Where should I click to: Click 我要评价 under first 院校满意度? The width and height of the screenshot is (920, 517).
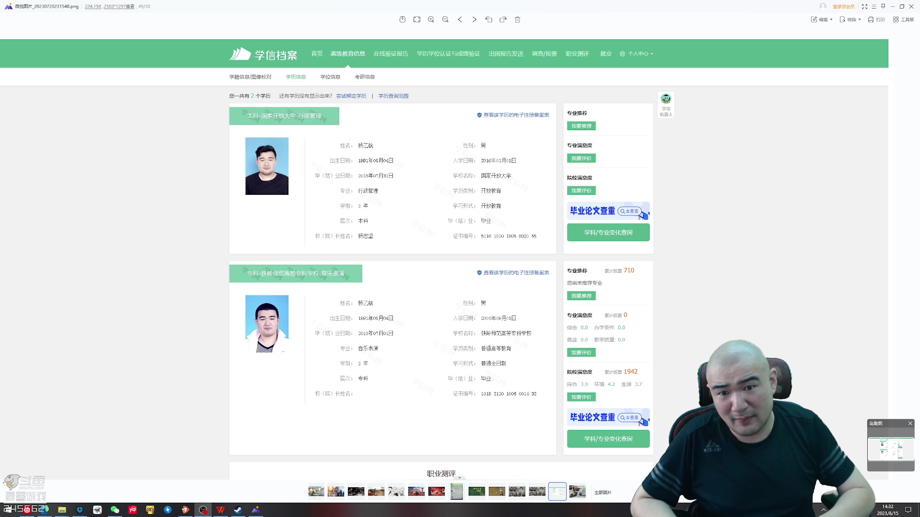tap(581, 191)
